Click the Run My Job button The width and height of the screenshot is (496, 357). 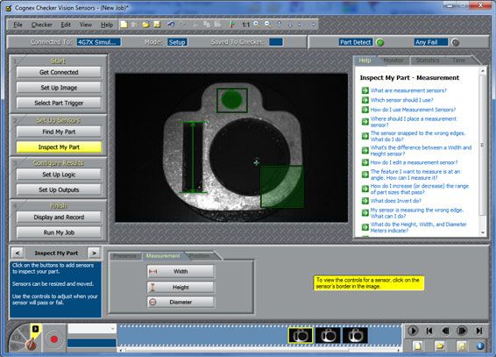click(x=59, y=232)
